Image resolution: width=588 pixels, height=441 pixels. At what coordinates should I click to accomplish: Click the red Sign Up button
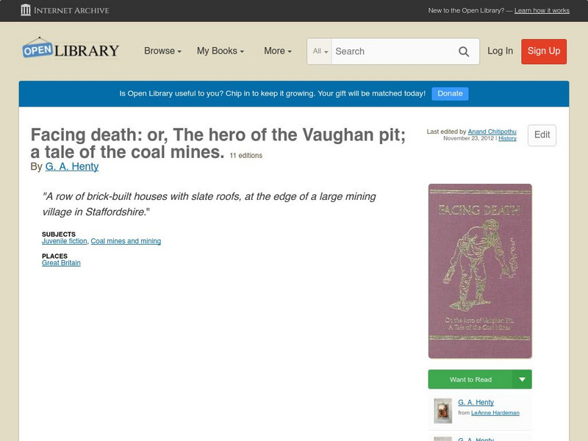click(544, 51)
